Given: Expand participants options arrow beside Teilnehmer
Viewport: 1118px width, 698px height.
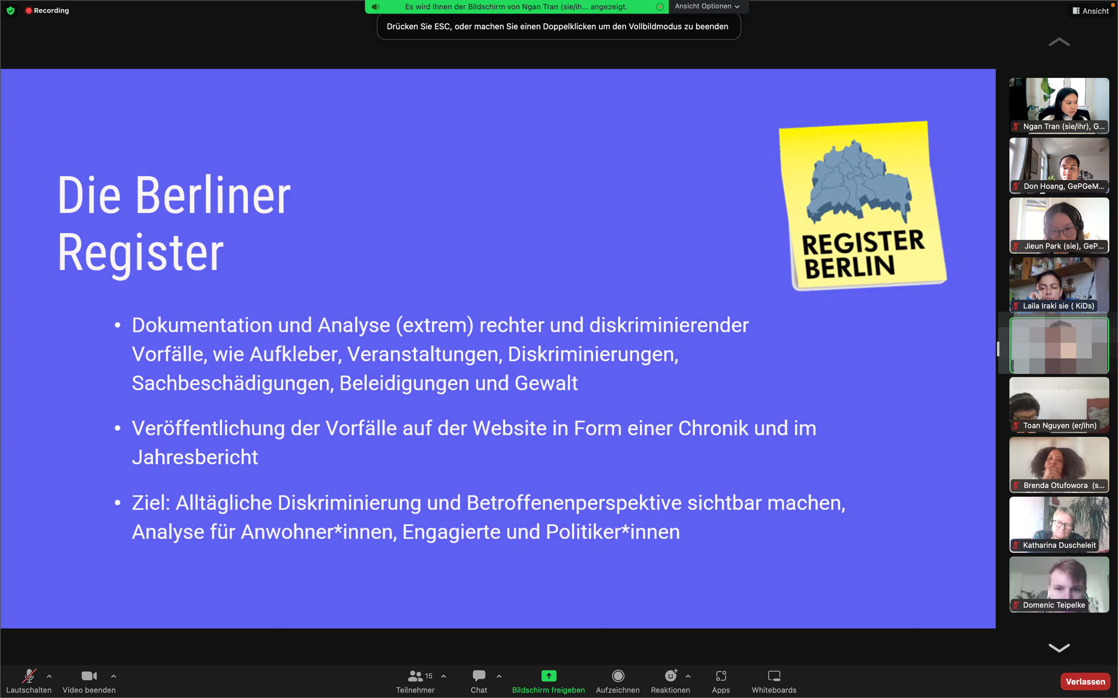Looking at the screenshot, I should click(443, 676).
